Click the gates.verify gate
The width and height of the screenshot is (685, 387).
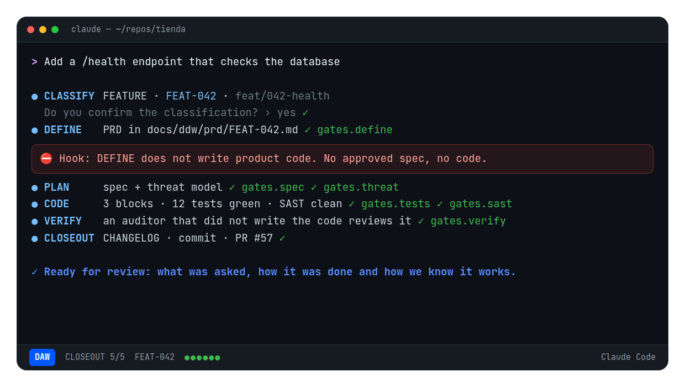click(x=468, y=221)
